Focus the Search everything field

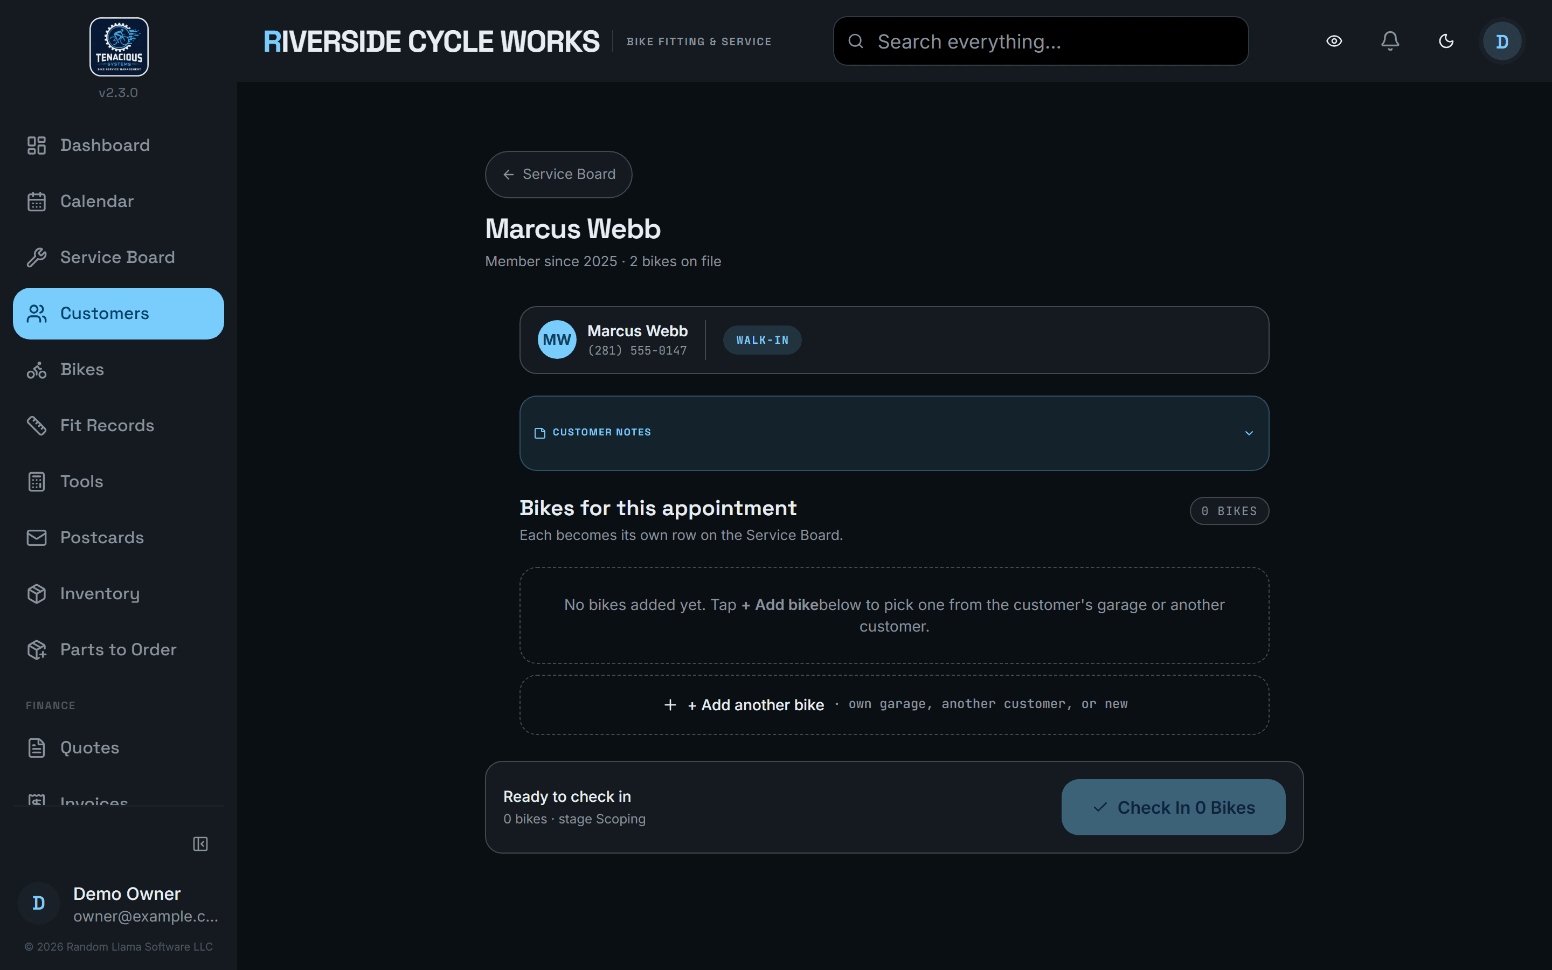coord(1040,41)
